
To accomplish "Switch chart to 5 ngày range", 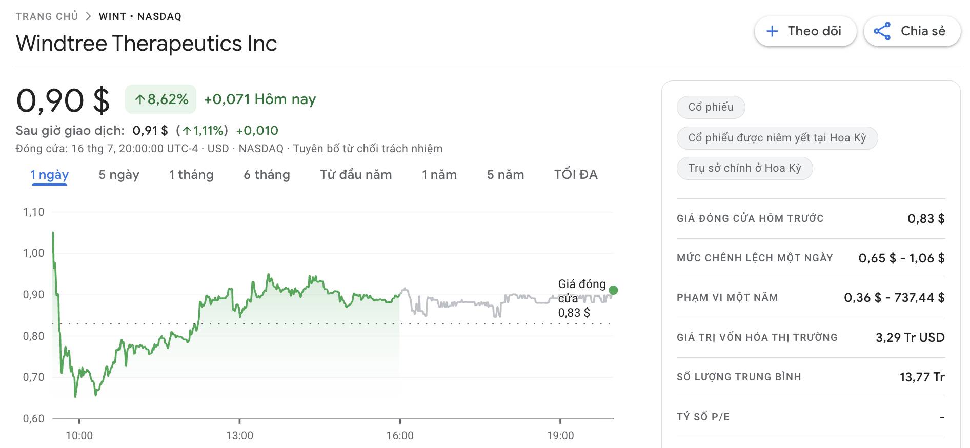I will point(119,175).
